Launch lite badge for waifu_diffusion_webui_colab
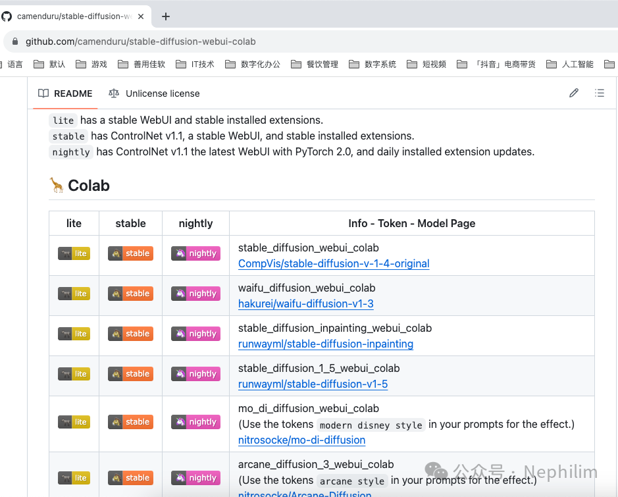Viewport: 618px width, 497px height. pos(74,294)
